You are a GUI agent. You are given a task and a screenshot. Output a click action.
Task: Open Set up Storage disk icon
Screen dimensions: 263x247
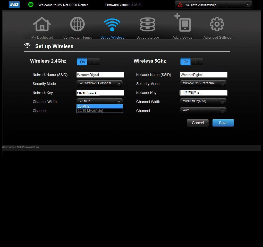coord(148,24)
